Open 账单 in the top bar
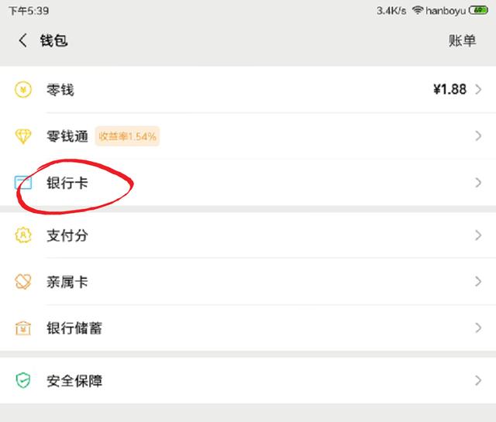The height and width of the screenshot is (422, 496). coord(462,41)
